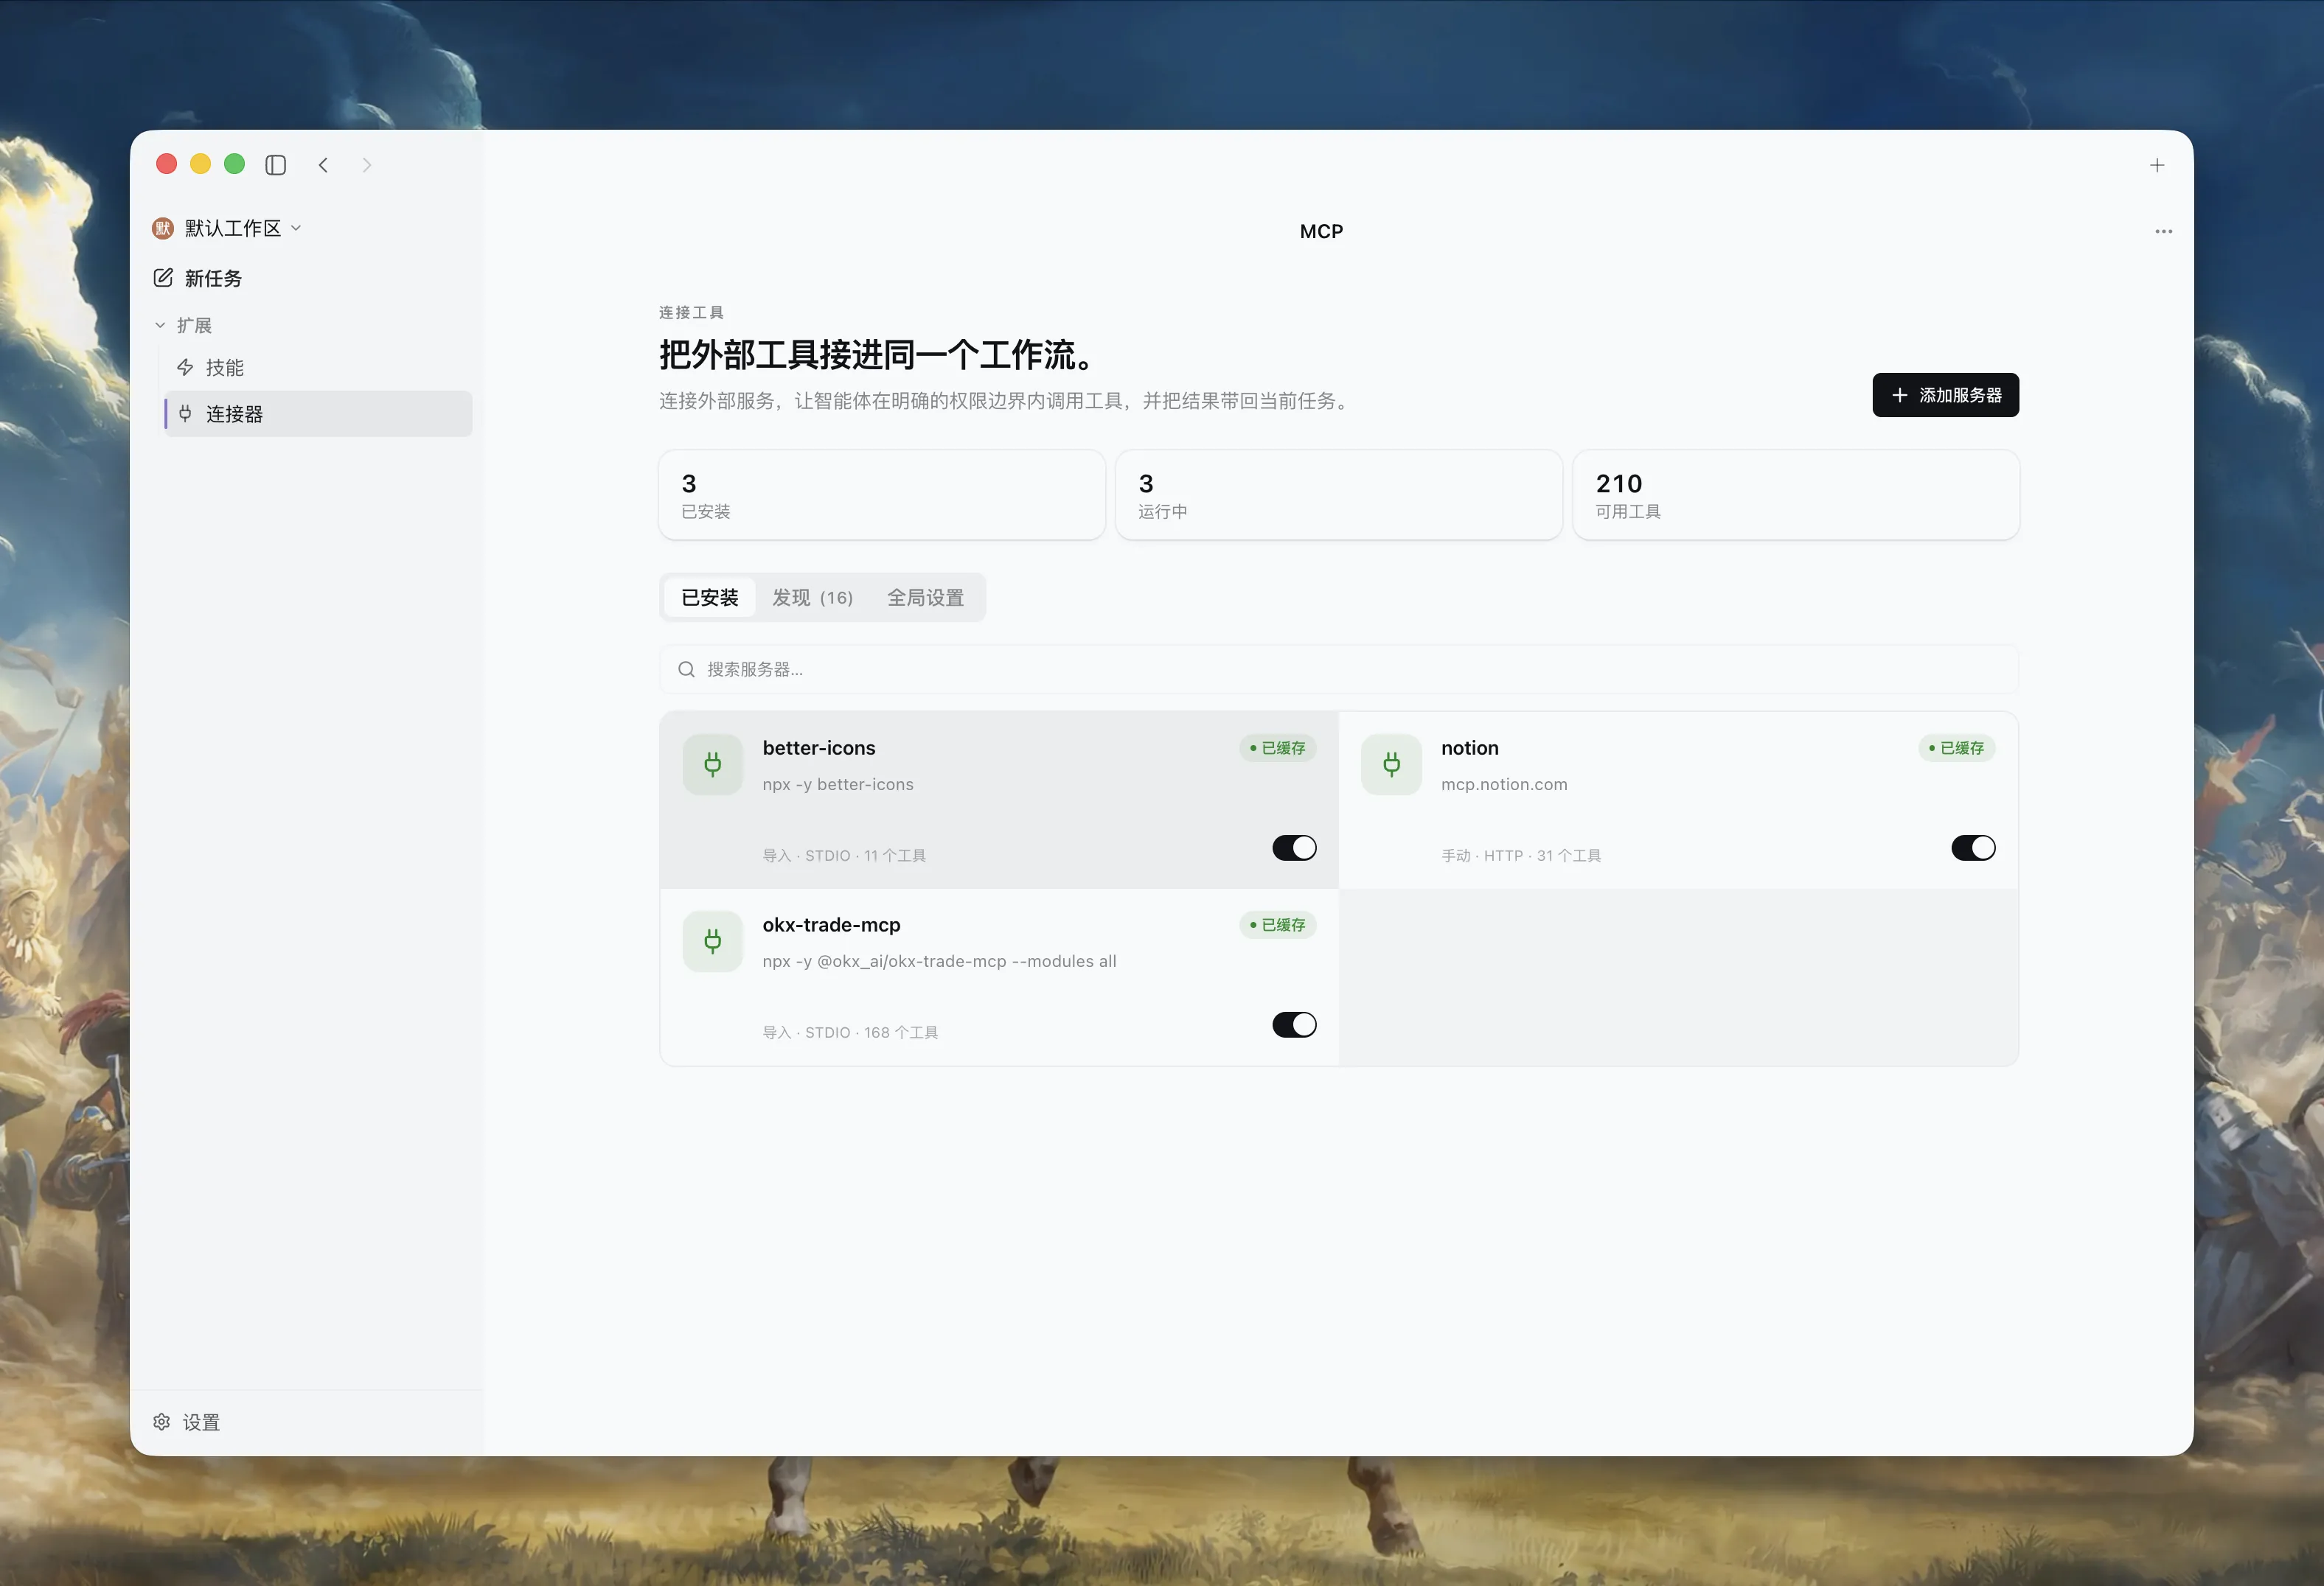This screenshot has width=2324, height=1586.
Task: Select 连接器 in the sidebar
Action: point(319,413)
